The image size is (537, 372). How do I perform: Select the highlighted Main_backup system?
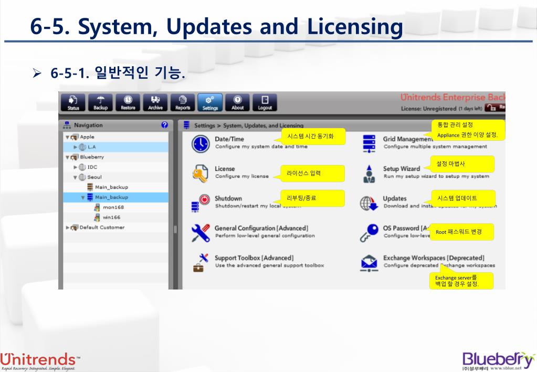pos(111,197)
